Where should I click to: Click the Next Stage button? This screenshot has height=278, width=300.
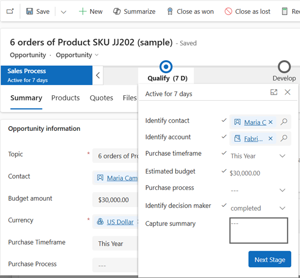[x=270, y=260]
